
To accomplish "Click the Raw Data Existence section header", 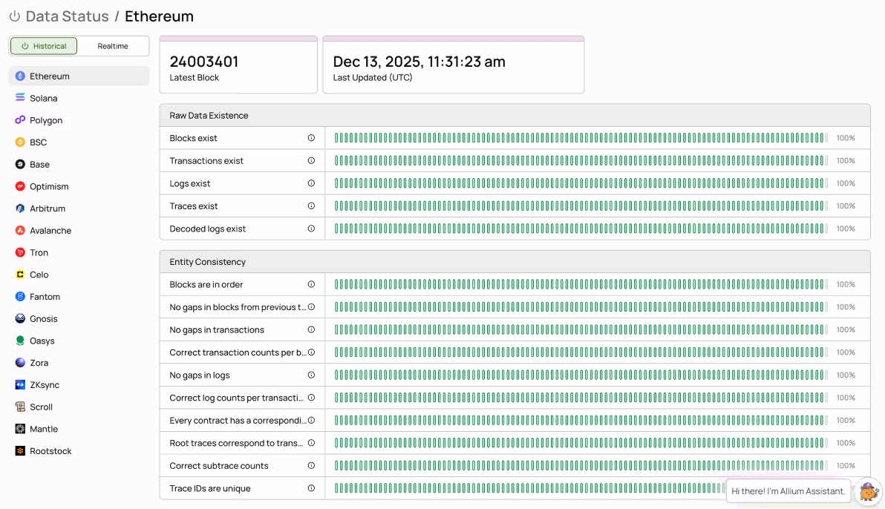I will click(x=515, y=115).
